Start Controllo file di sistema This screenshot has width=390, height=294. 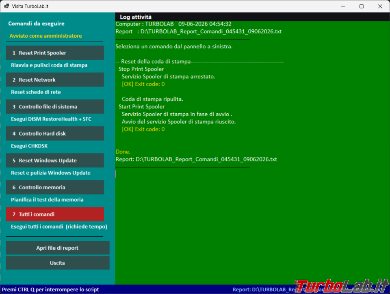tap(55, 107)
